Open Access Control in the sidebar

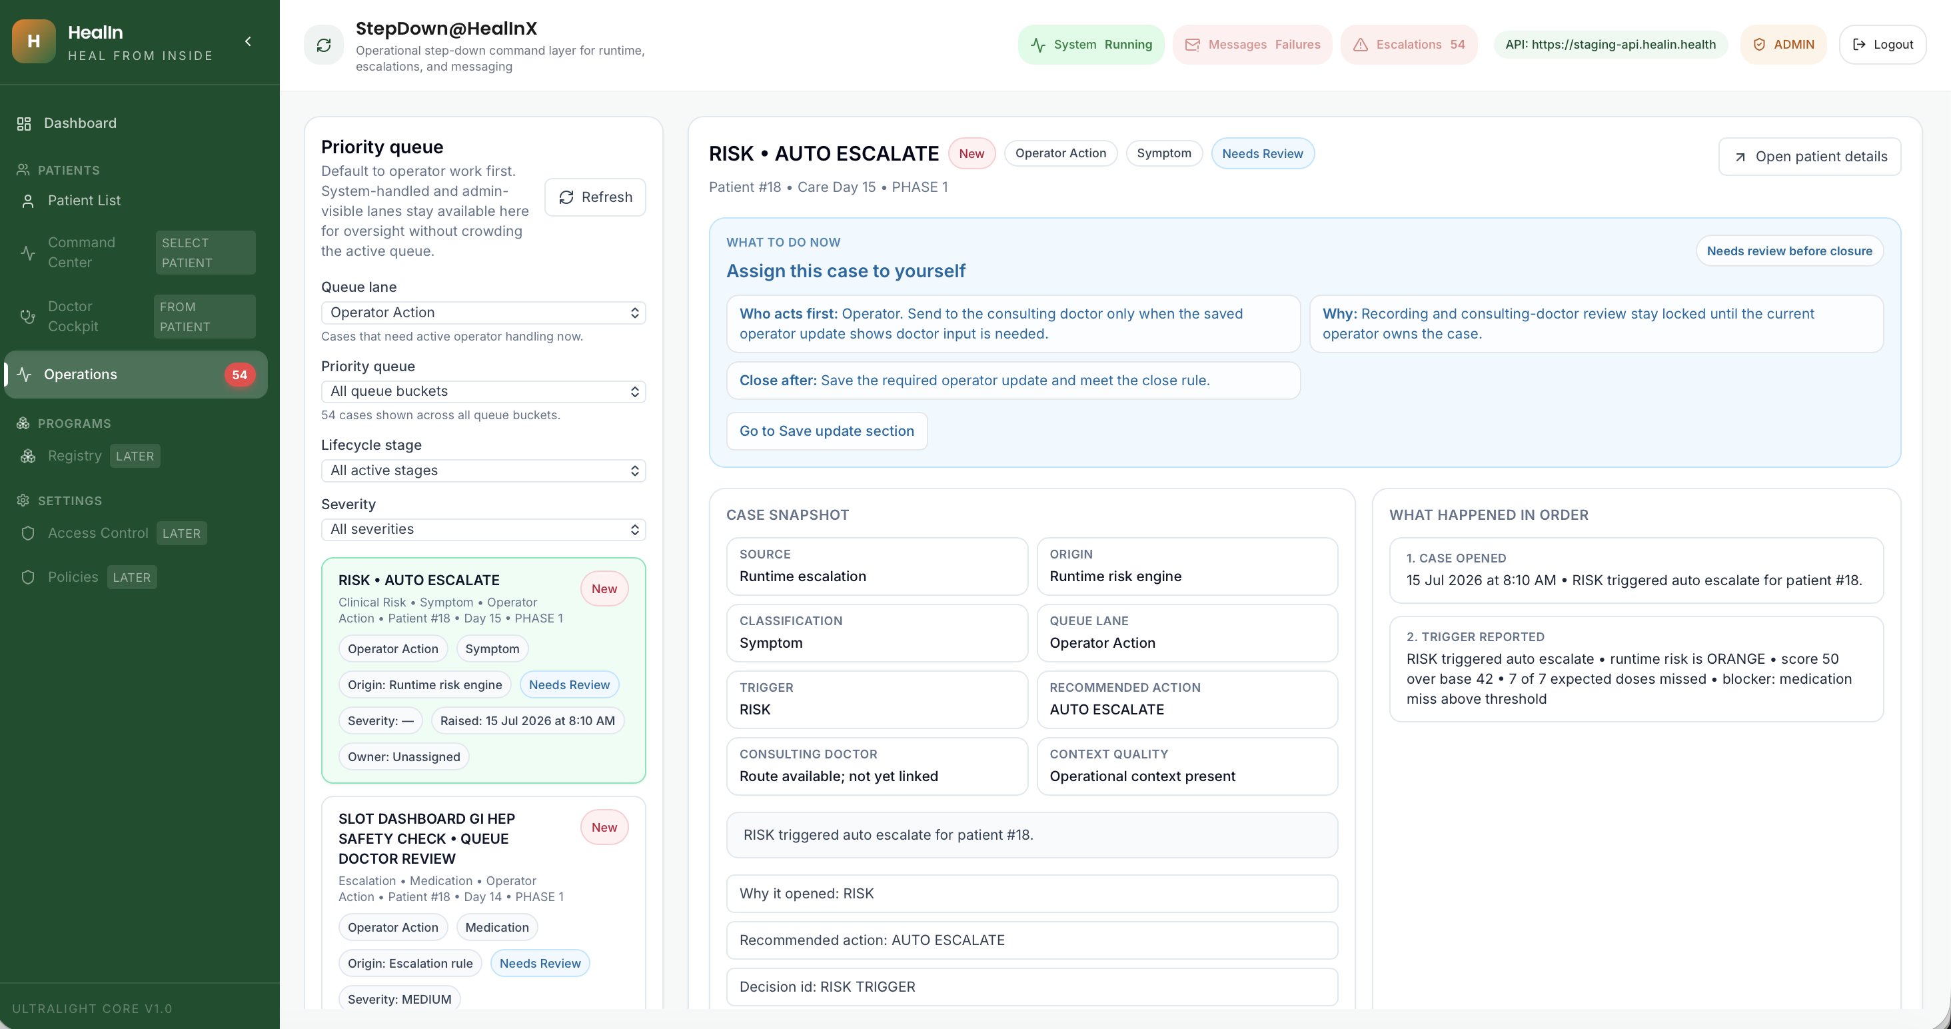(x=113, y=533)
